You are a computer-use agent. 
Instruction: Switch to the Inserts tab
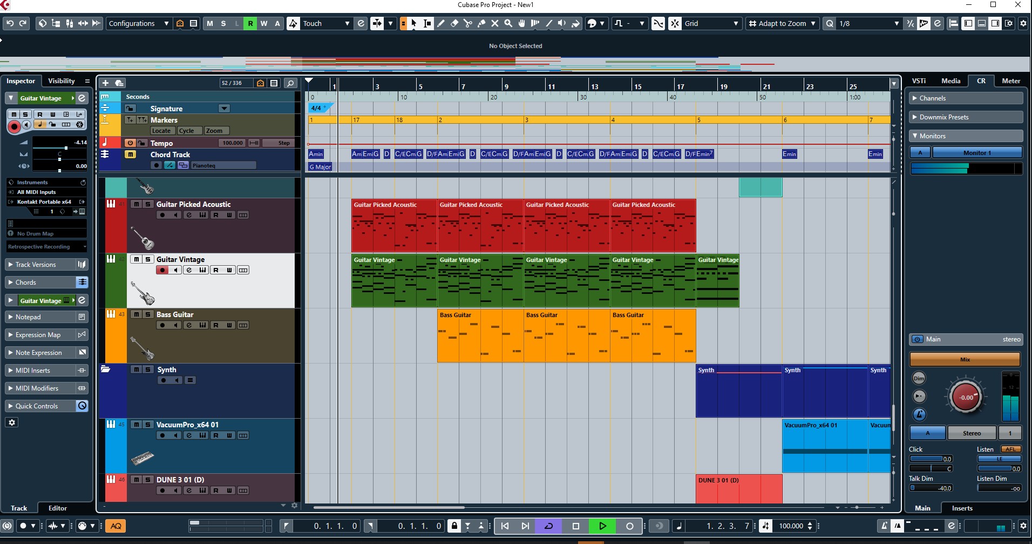coord(962,508)
